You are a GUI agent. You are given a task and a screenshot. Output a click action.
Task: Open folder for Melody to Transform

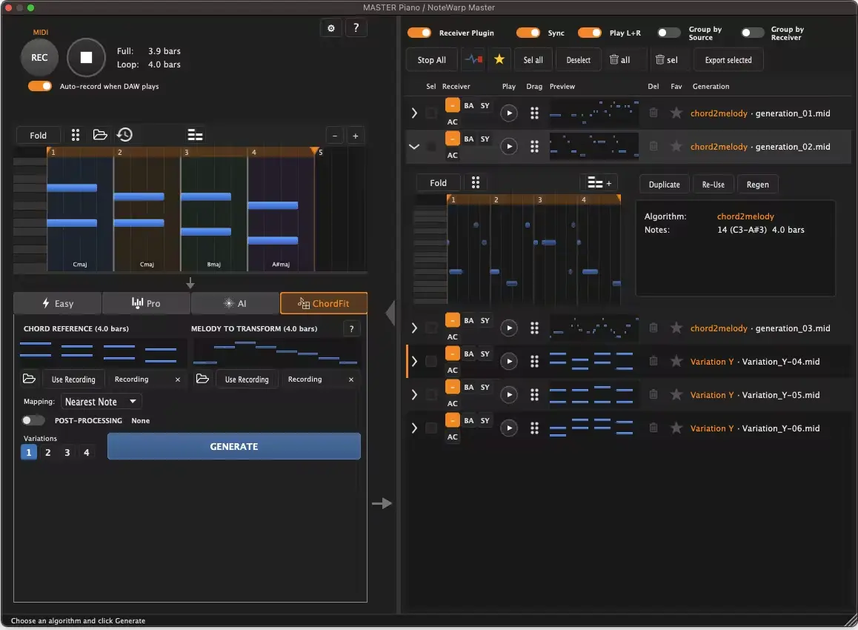click(202, 379)
